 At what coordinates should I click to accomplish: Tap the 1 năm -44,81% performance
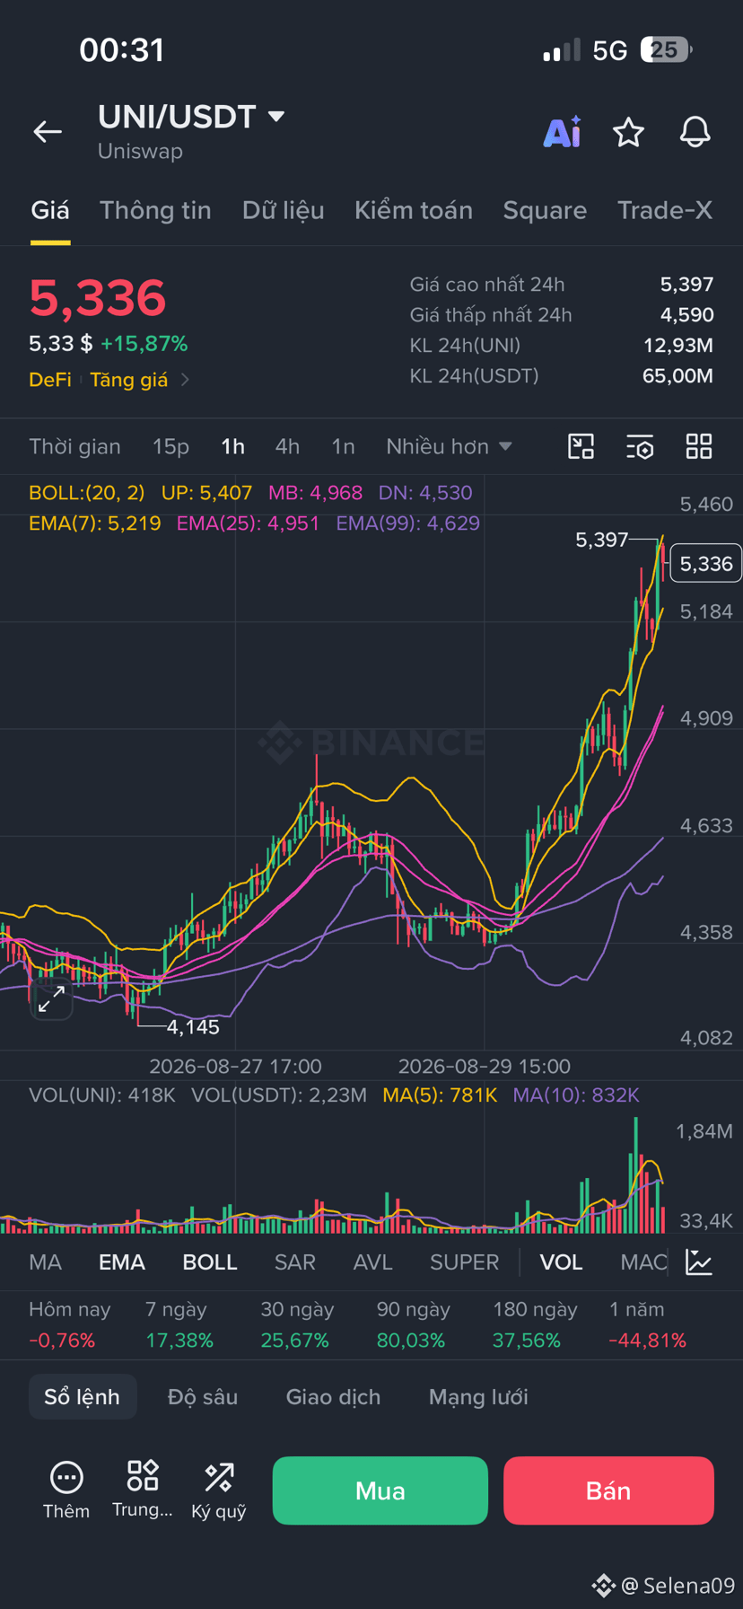coord(647,1324)
